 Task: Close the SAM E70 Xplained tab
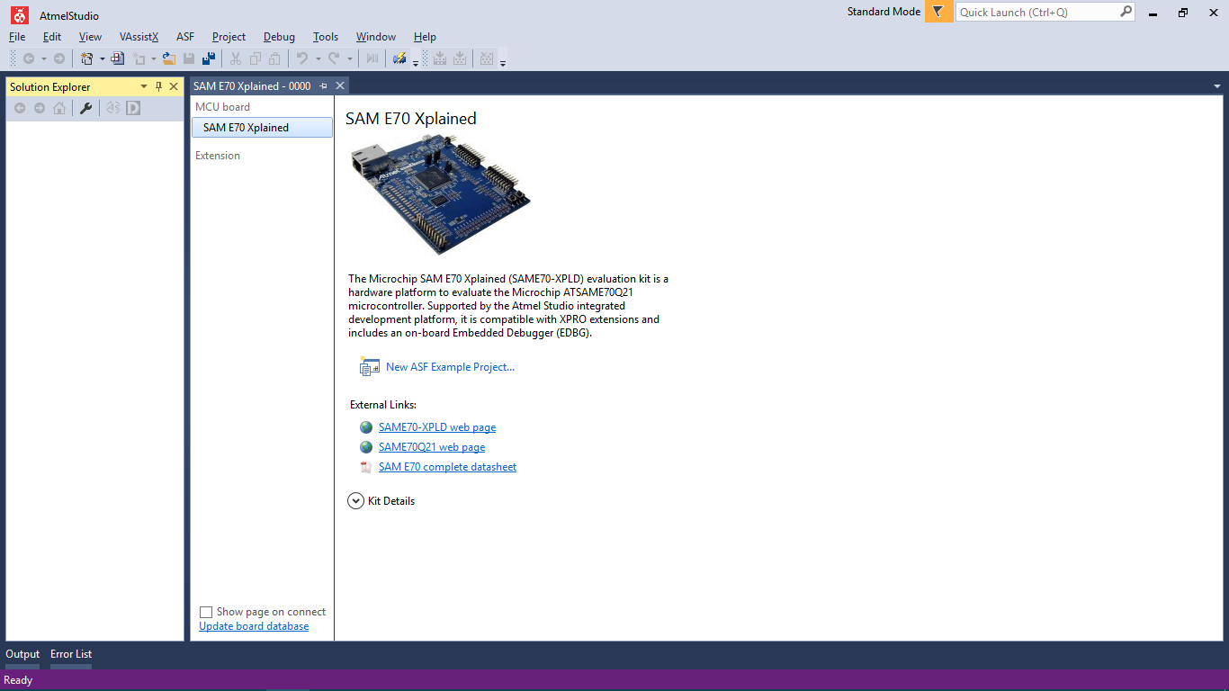click(339, 85)
